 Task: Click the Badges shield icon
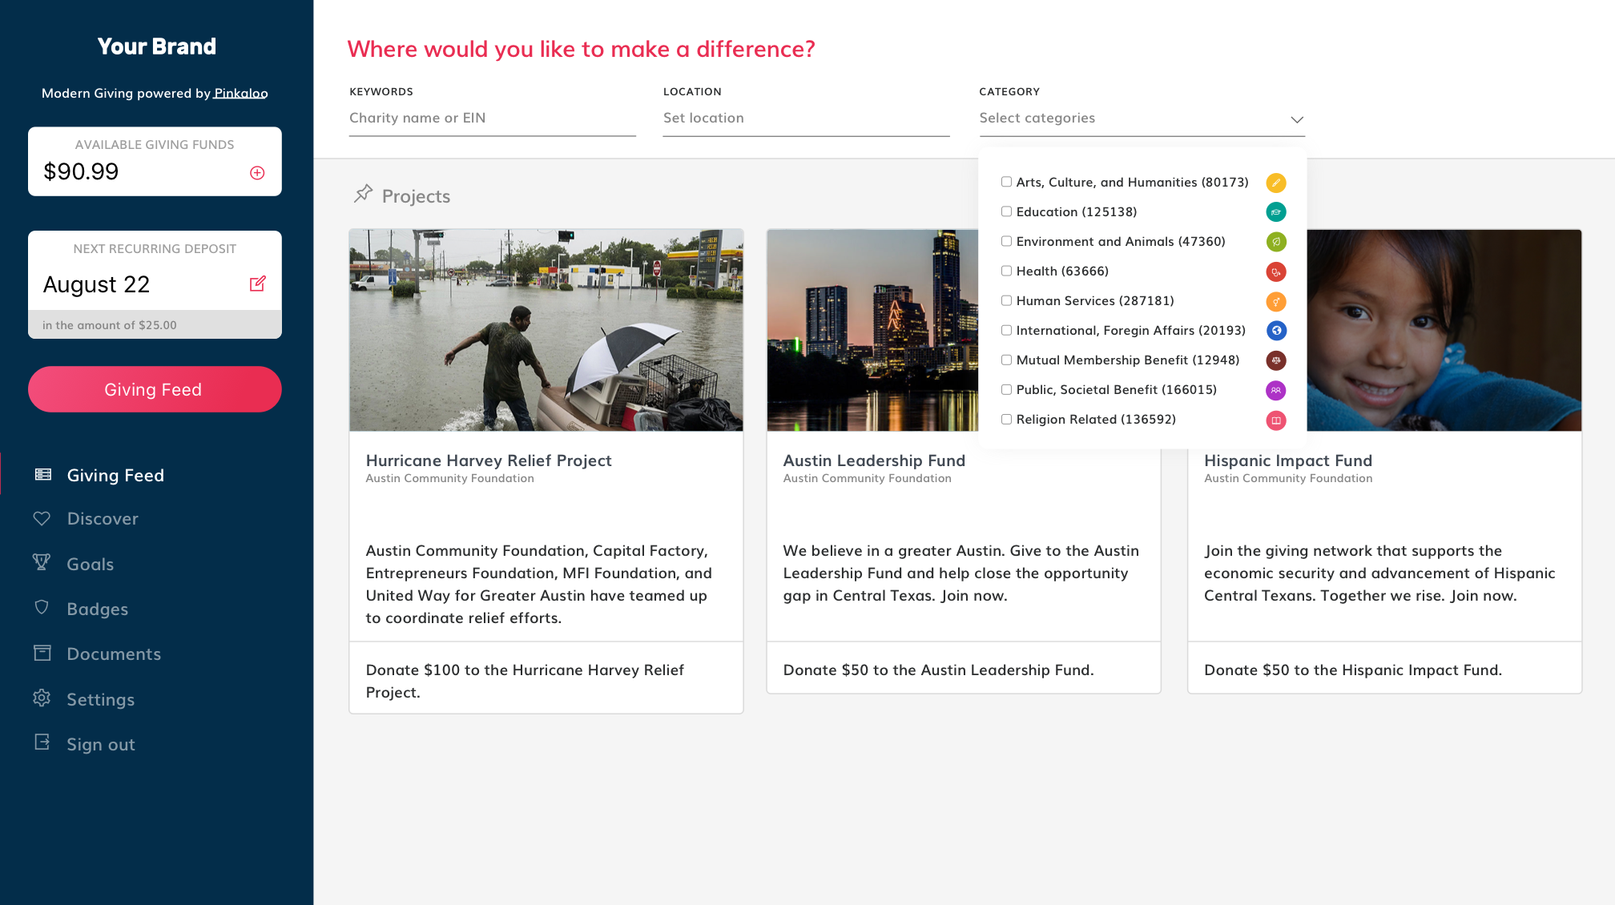pyautogui.click(x=42, y=608)
